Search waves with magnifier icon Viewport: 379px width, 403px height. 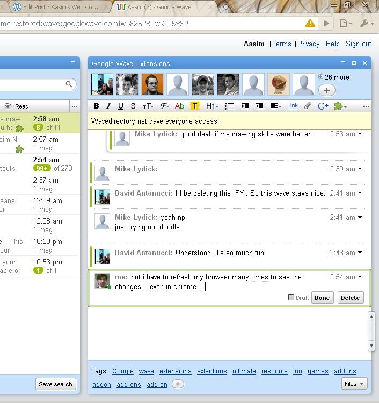point(69,84)
